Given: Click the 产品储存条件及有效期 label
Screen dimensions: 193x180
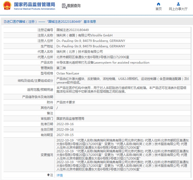Looking at the screenshot, I should pyautogui.click(x=38, y=97).
